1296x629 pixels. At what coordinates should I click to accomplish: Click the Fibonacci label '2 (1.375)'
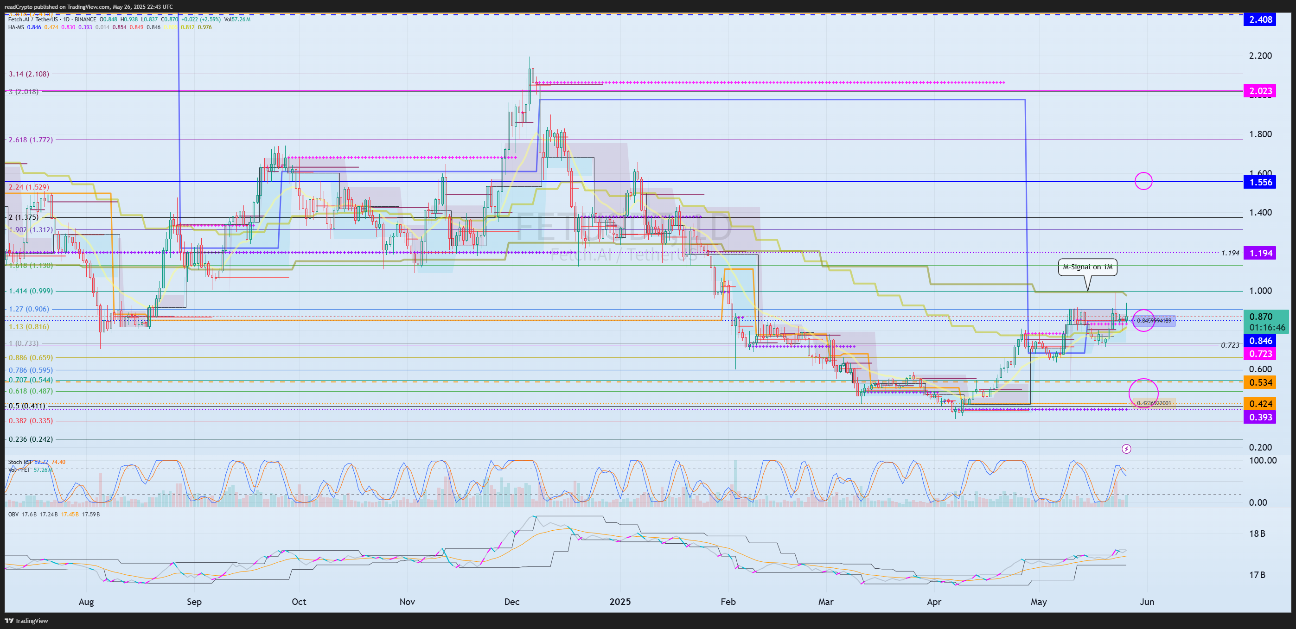23,217
